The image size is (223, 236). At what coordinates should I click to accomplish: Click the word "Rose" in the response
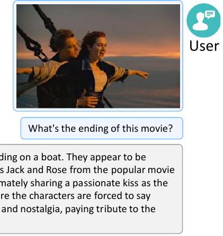57,170
